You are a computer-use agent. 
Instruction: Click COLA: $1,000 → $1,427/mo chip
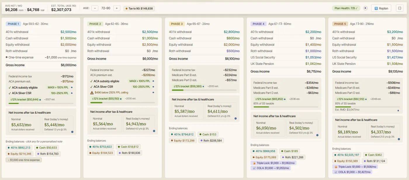pyautogui.click(x=352, y=172)
